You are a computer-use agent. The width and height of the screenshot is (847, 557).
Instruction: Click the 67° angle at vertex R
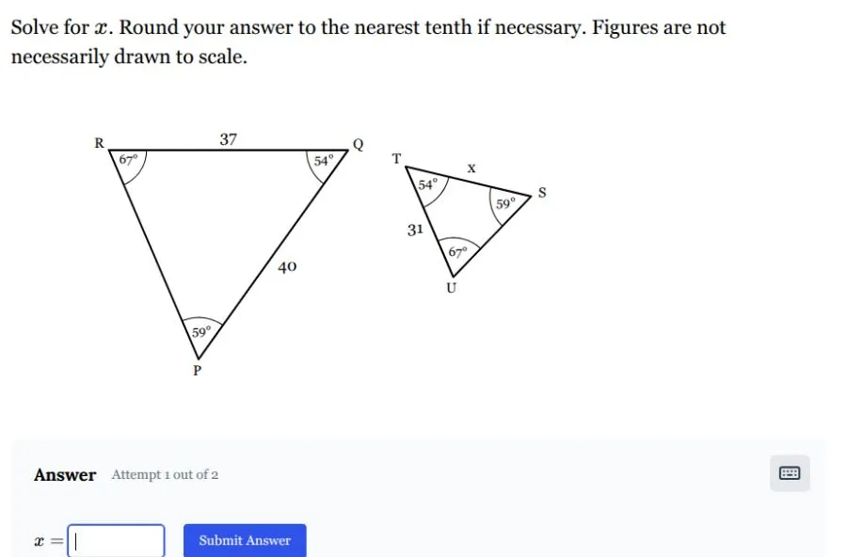click(129, 160)
